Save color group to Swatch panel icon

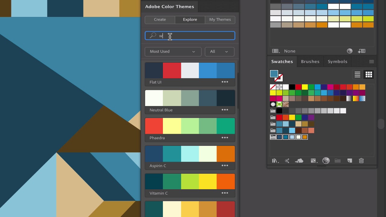click(x=362, y=51)
